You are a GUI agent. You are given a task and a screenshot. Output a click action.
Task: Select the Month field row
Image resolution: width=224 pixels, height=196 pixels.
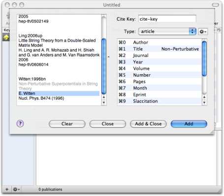click(x=160, y=88)
